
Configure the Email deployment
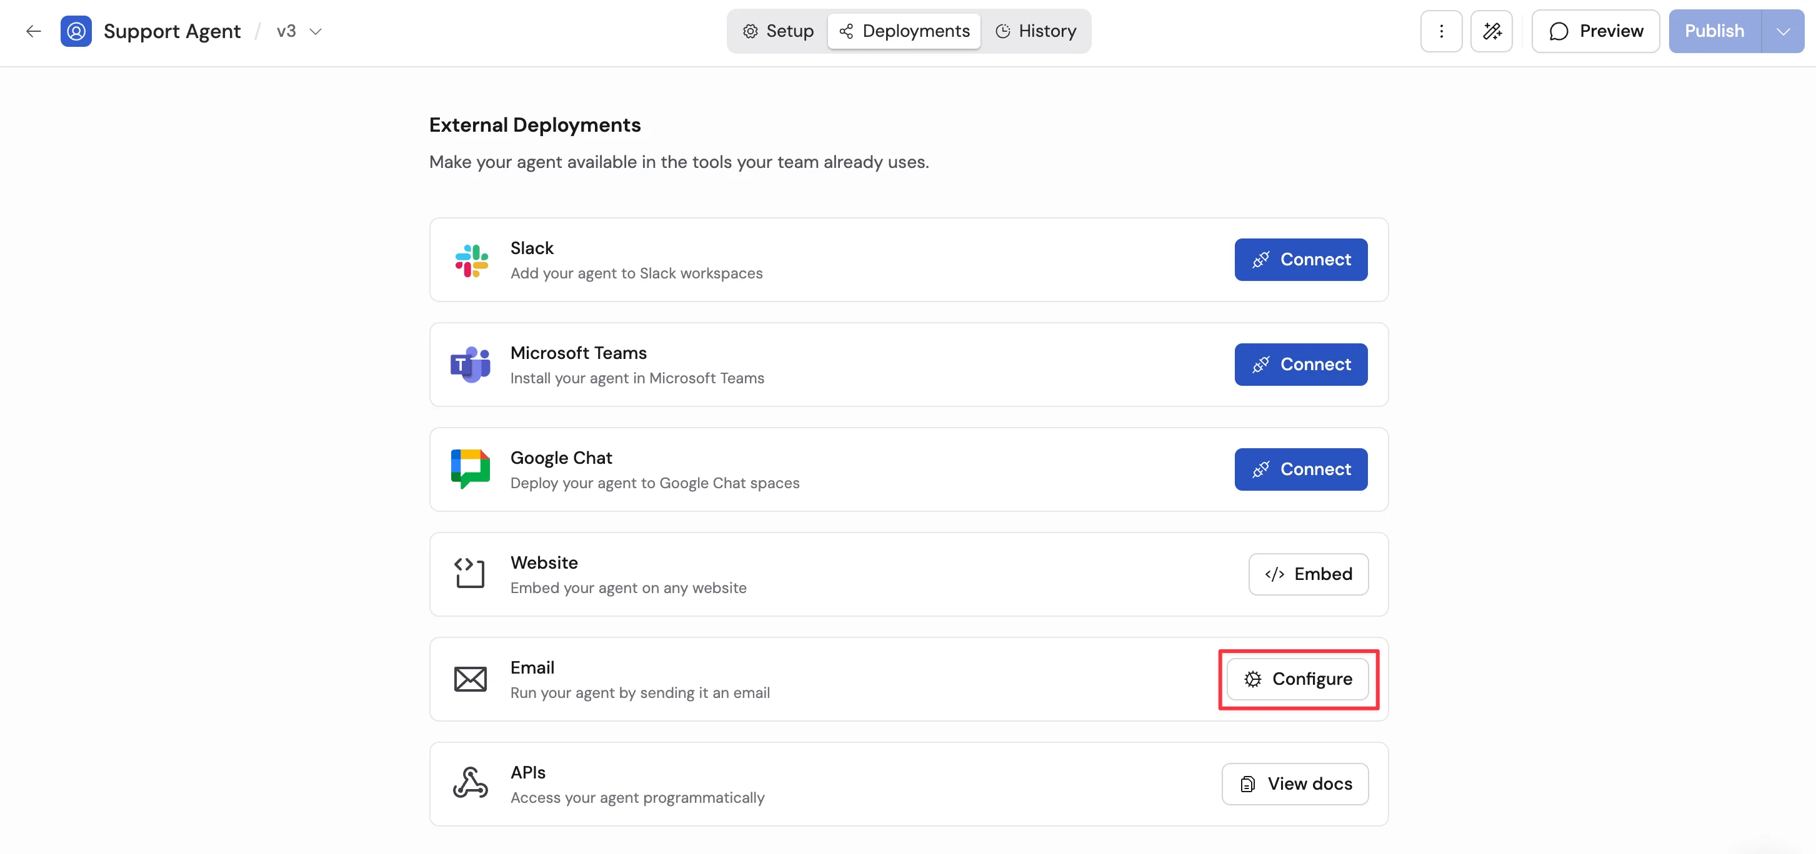(1298, 679)
